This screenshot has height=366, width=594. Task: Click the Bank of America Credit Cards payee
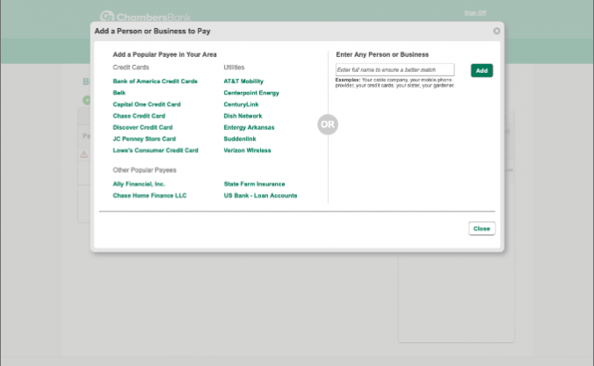(x=155, y=82)
